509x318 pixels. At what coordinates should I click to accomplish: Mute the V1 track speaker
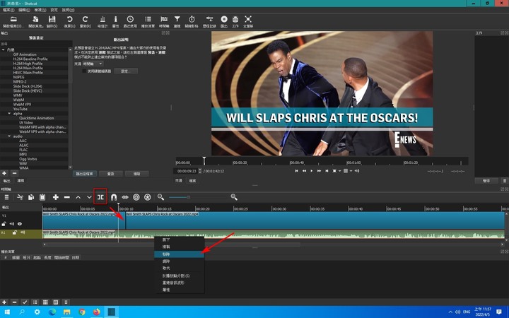[x=12, y=224]
